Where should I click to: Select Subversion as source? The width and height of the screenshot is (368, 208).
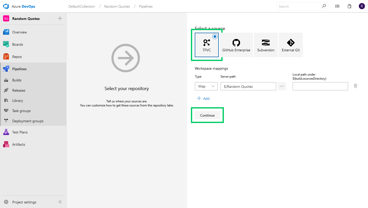click(266, 45)
